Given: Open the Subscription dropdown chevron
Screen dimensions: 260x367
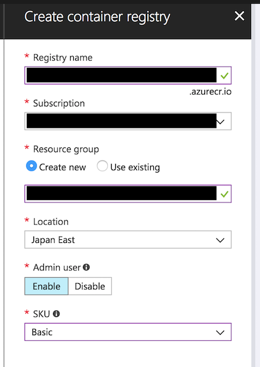Looking at the screenshot, I should (x=220, y=122).
